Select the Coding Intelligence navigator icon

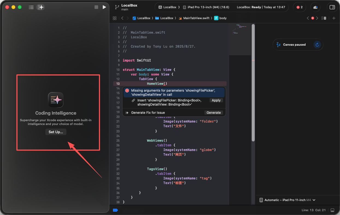coord(40,7)
